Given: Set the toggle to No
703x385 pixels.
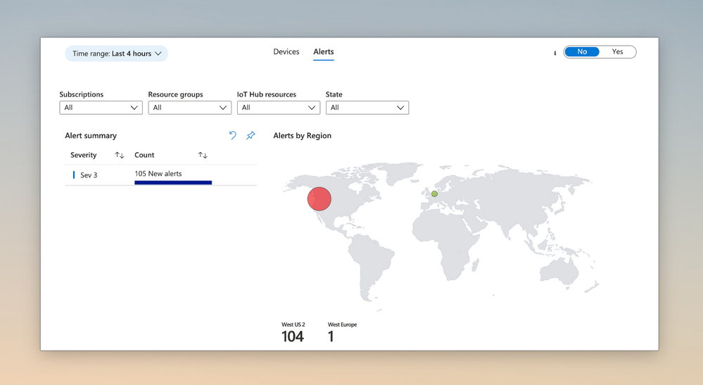Looking at the screenshot, I should (x=582, y=52).
